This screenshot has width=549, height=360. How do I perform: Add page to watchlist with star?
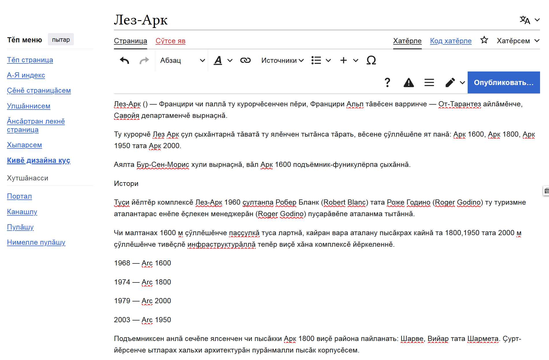click(x=484, y=40)
